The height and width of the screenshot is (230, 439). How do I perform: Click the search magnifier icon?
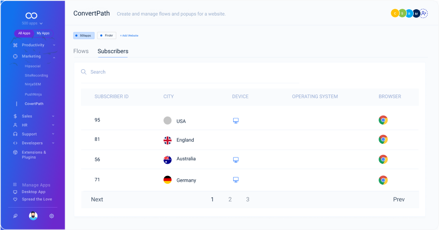84,72
